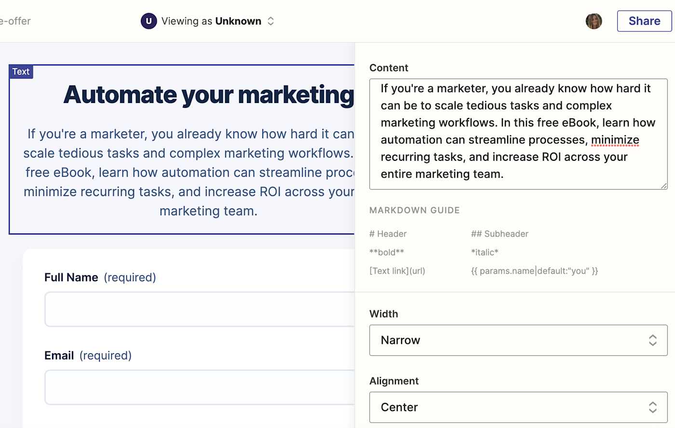
Task: Click the purple "U" viewer avatar icon
Action: click(x=148, y=21)
